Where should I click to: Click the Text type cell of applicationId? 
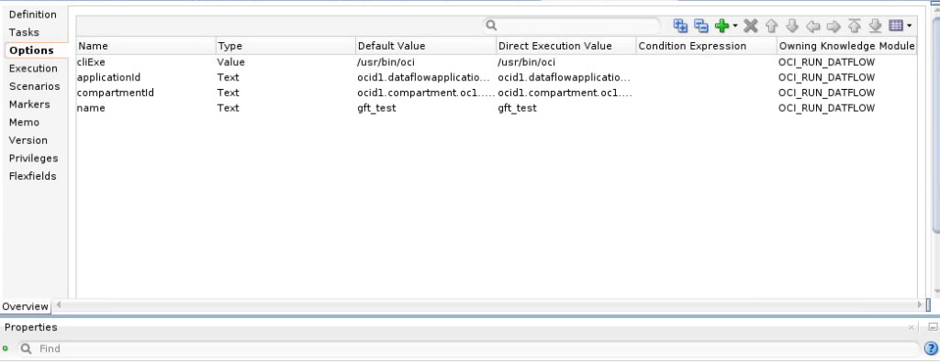228,77
